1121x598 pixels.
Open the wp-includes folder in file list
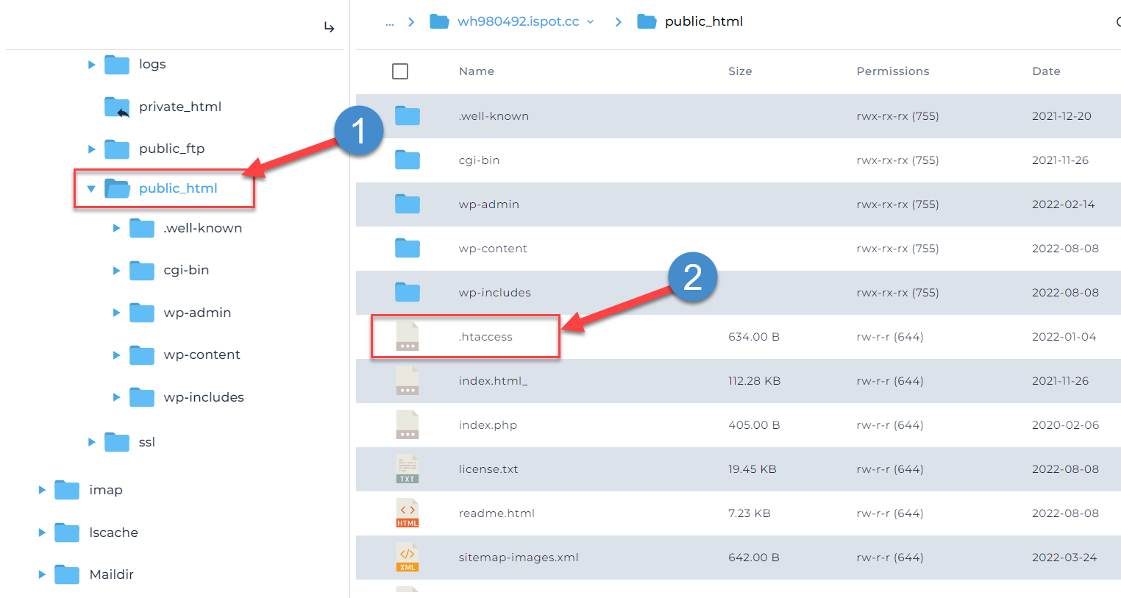coord(494,293)
